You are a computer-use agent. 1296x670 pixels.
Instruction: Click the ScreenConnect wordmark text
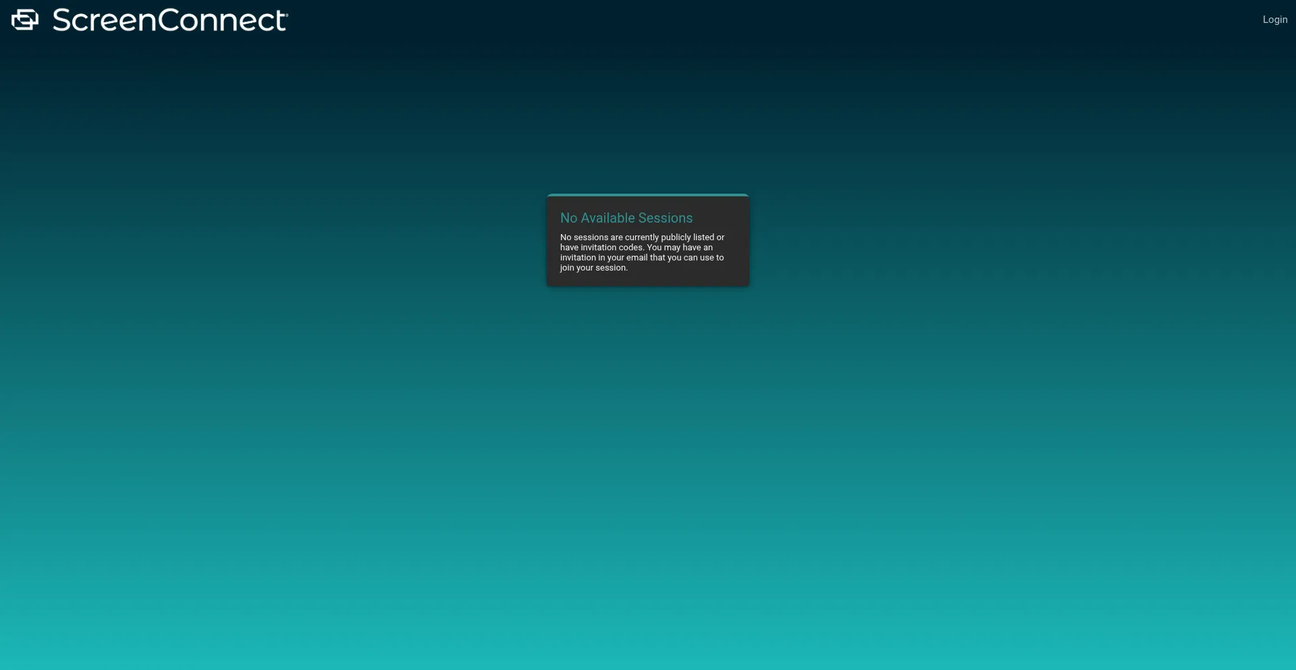(169, 20)
